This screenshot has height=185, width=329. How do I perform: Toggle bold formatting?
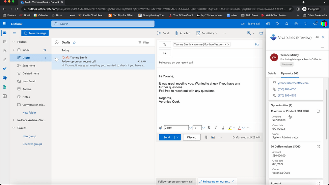pos(208,128)
